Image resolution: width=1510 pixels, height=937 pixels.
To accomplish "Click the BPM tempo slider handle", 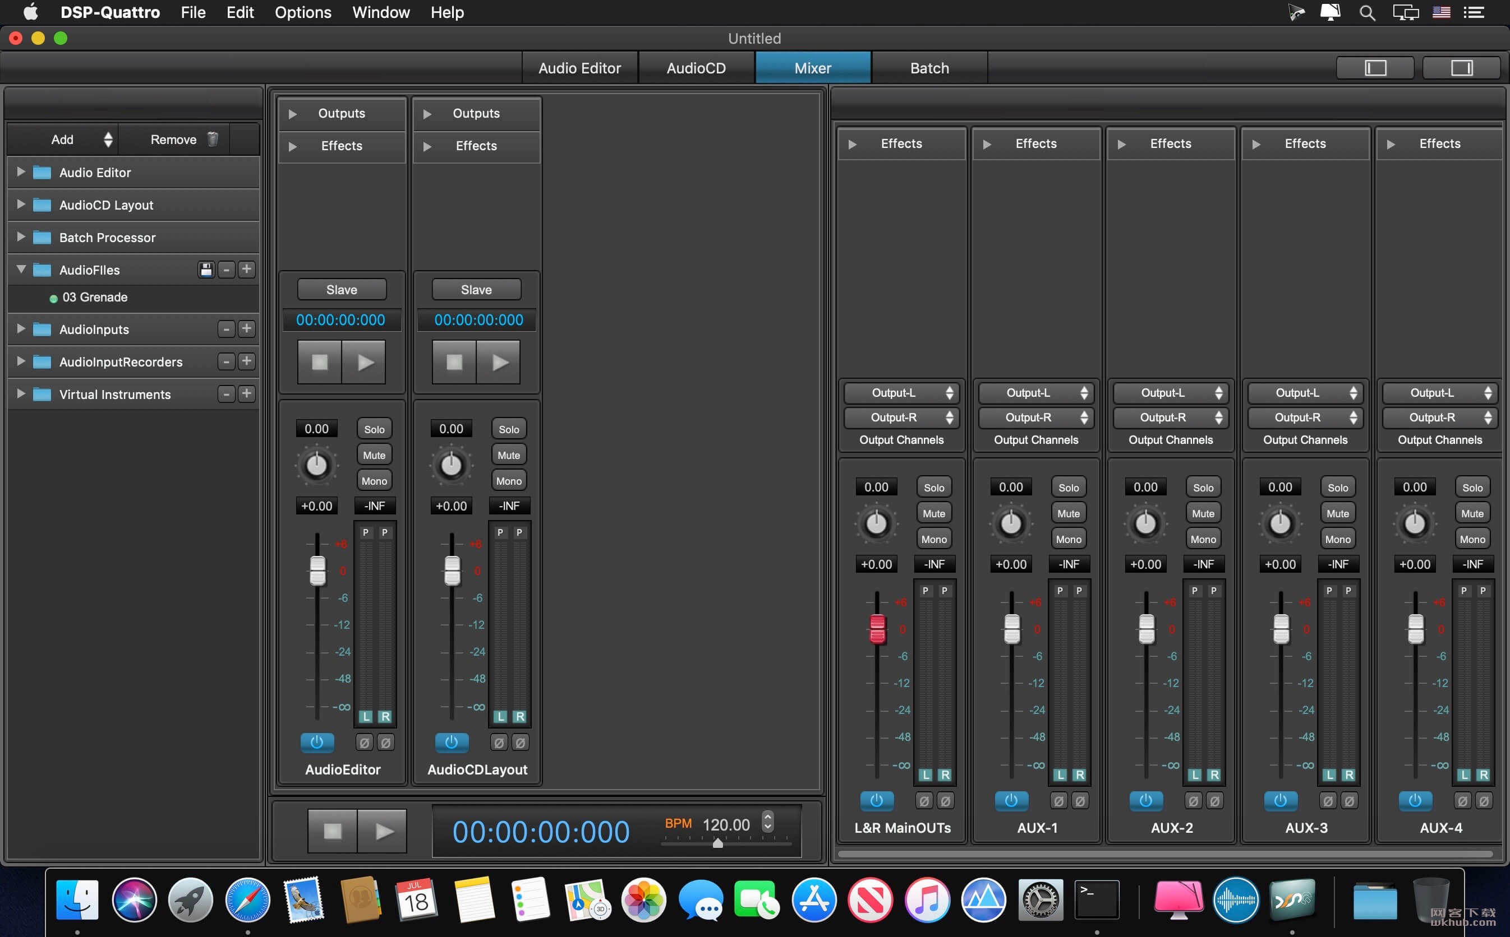I will 717,842.
